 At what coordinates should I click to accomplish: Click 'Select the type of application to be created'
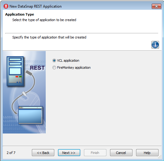[44, 20]
